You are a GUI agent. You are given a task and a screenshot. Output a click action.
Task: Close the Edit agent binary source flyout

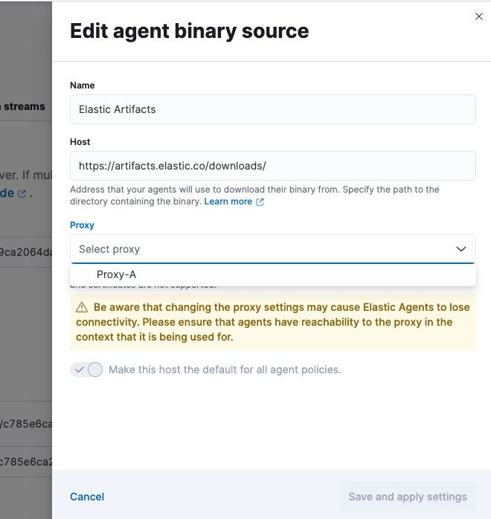click(x=479, y=16)
